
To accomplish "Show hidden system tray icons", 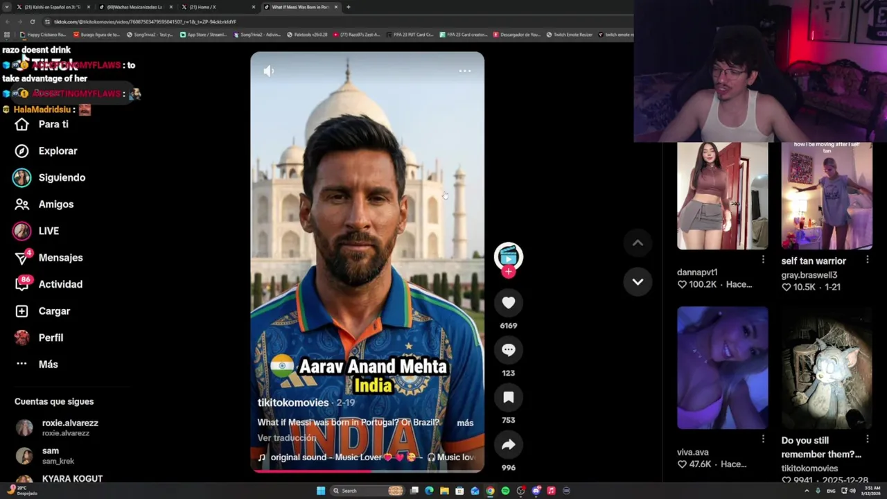I will tap(807, 491).
